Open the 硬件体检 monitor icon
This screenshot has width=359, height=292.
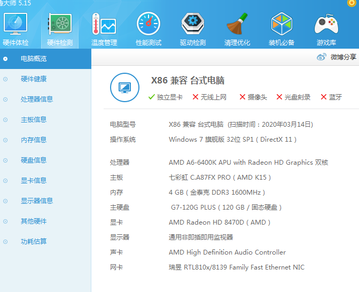click(15, 24)
